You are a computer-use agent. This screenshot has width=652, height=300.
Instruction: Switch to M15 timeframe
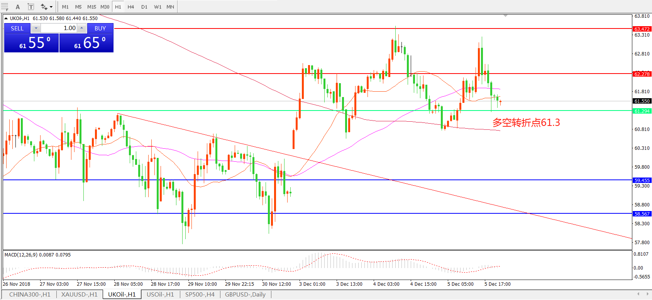coord(91,7)
